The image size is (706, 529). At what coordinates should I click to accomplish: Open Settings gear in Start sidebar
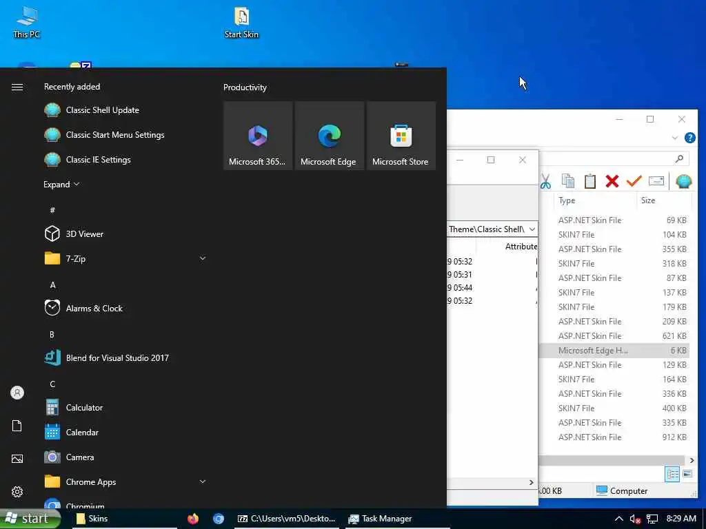click(x=17, y=492)
